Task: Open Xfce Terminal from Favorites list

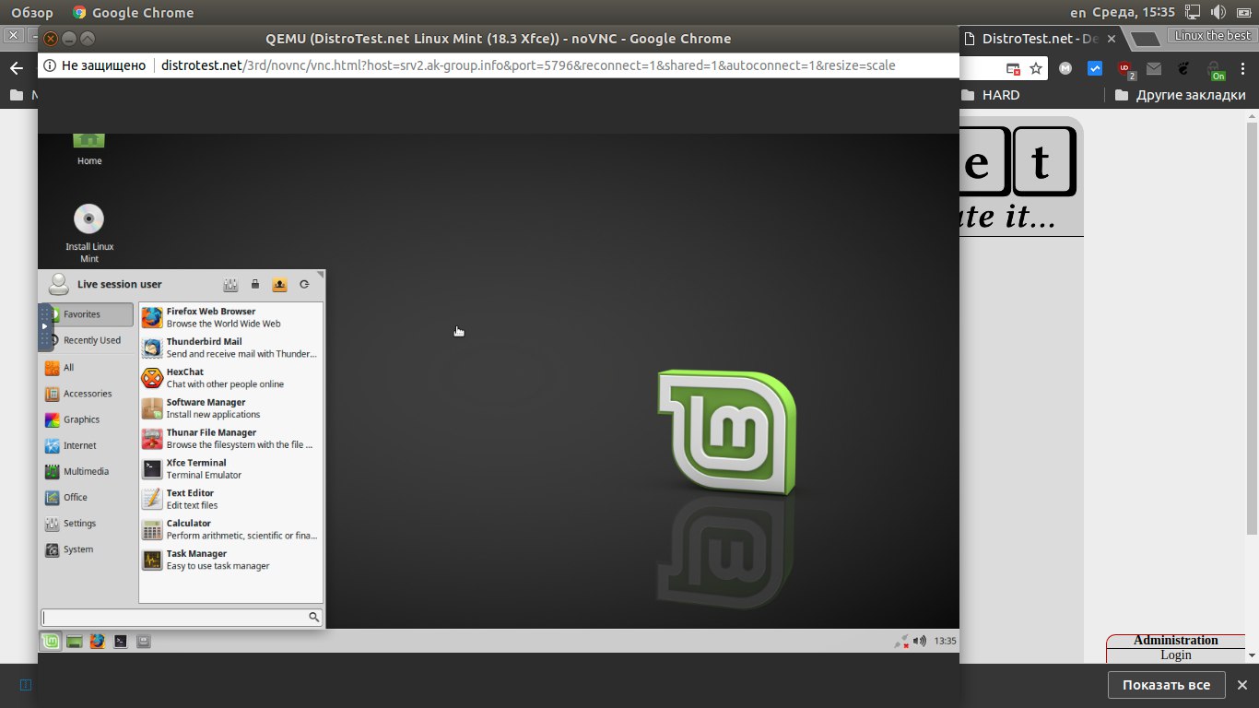Action: tap(230, 468)
